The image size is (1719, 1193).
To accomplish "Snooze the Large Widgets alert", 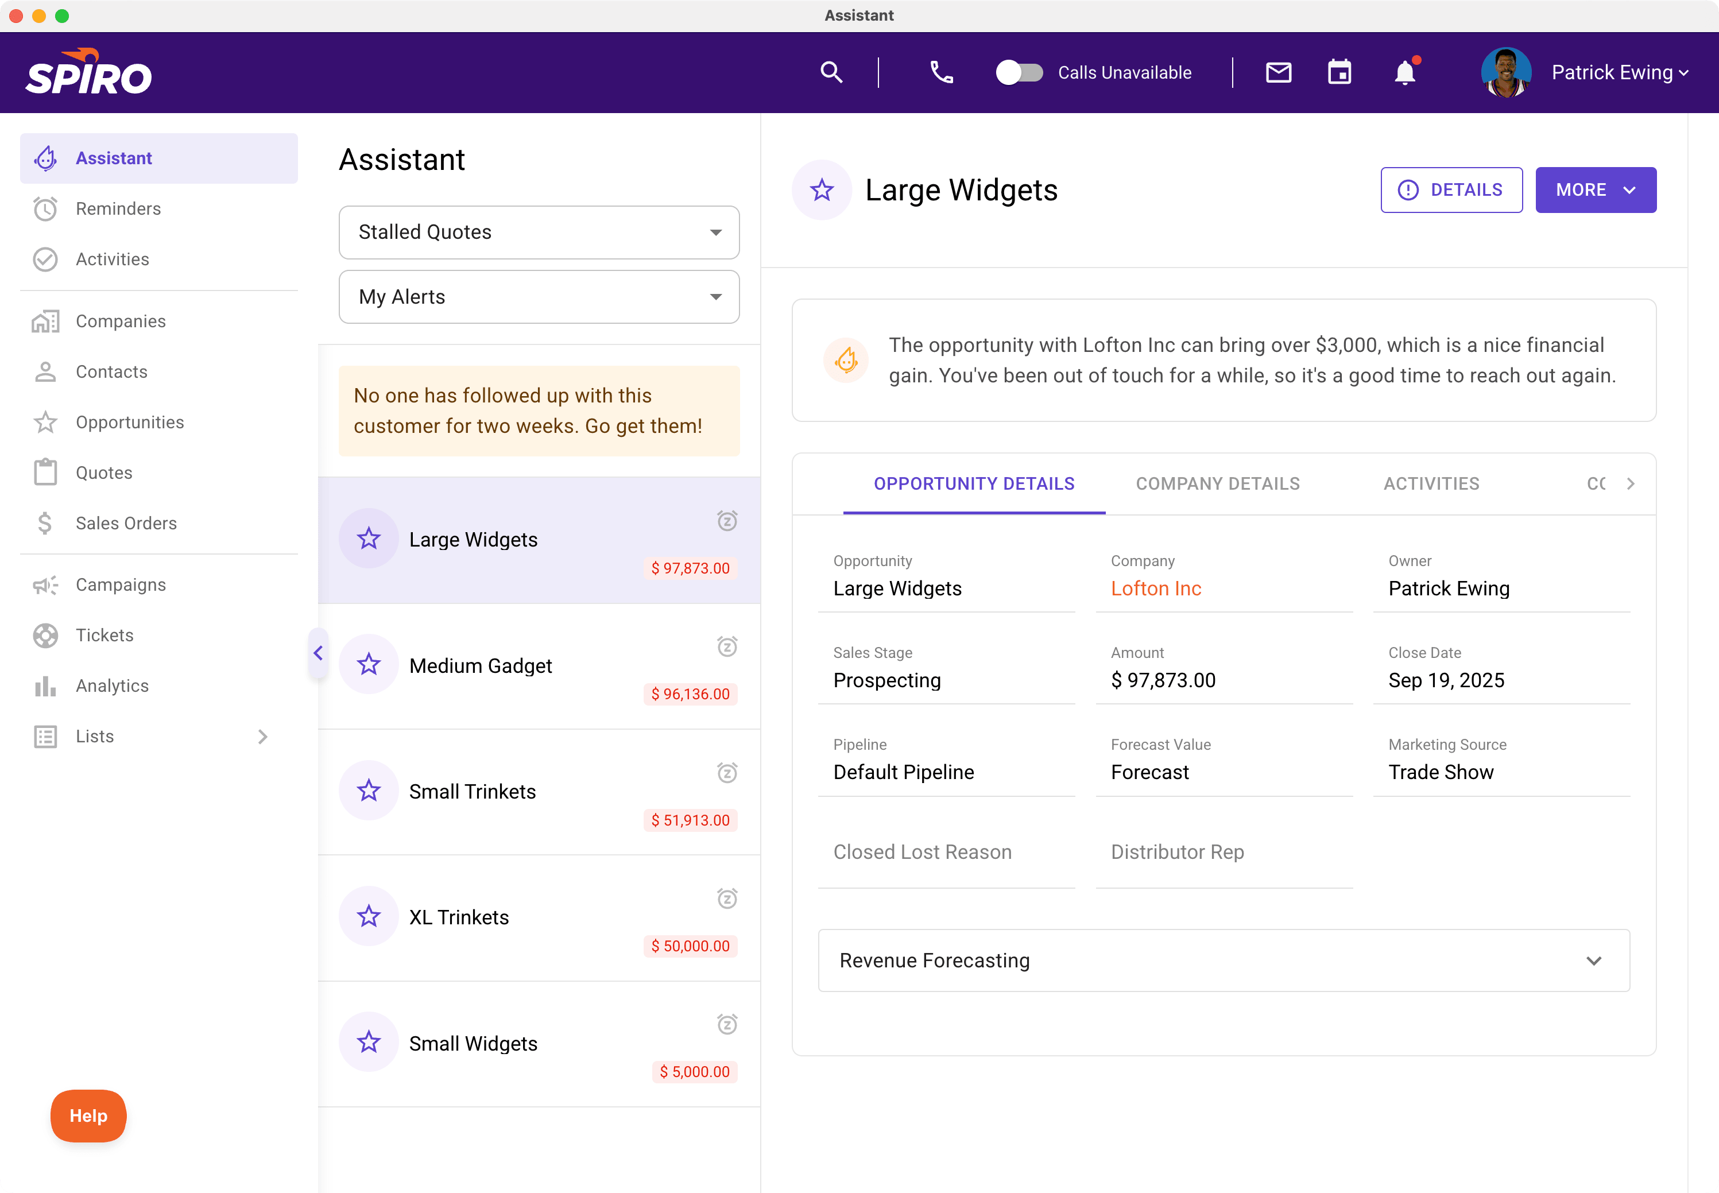I will tap(727, 520).
